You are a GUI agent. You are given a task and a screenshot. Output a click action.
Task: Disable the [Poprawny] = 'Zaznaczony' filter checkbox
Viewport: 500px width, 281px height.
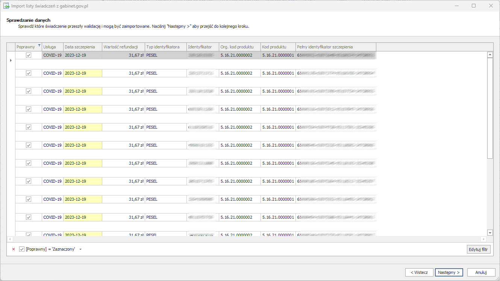coord(22,249)
